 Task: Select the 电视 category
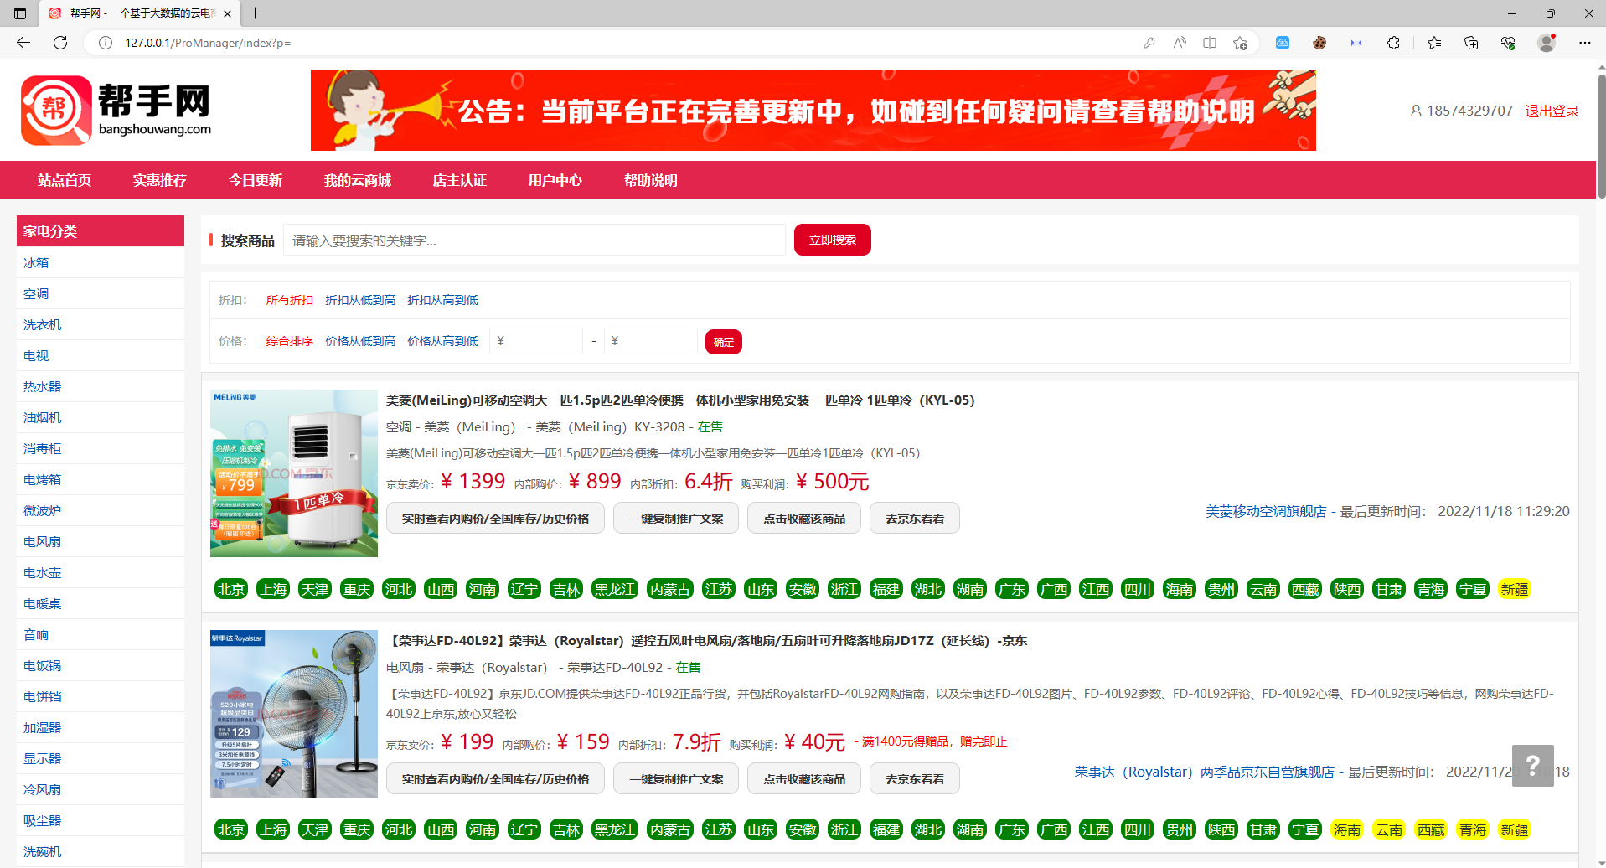tap(36, 355)
